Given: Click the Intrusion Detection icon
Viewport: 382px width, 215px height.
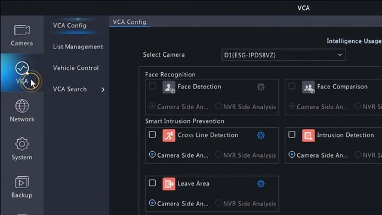Looking at the screenshot, I should [309, 136].
